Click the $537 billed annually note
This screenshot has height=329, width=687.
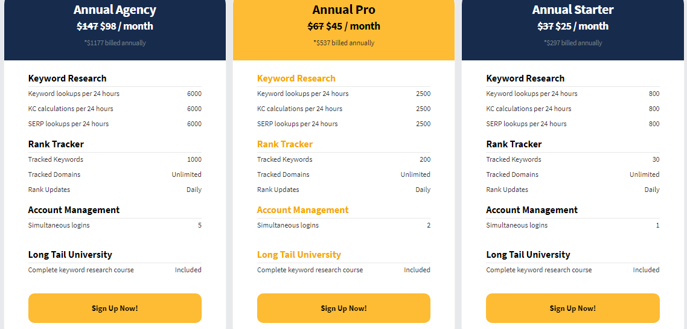click(x=343, y=43)
